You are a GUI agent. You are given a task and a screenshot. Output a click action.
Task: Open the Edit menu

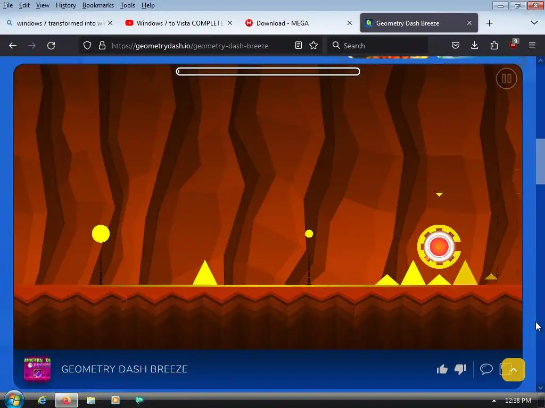coord(24,5)
